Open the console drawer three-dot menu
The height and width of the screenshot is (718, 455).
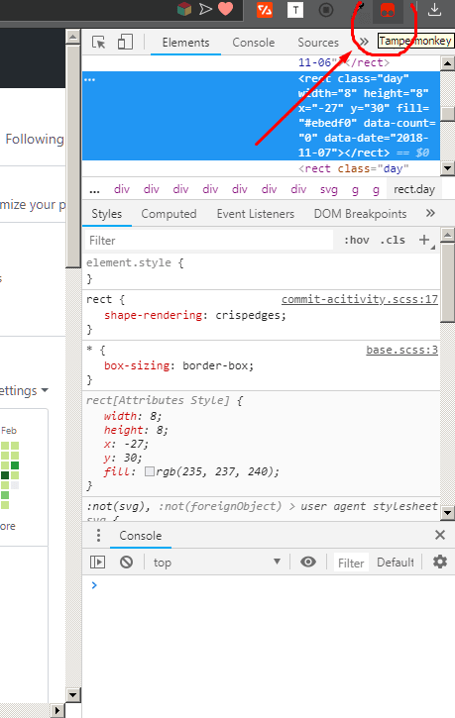pyautogui.click(x=98, y=535)
